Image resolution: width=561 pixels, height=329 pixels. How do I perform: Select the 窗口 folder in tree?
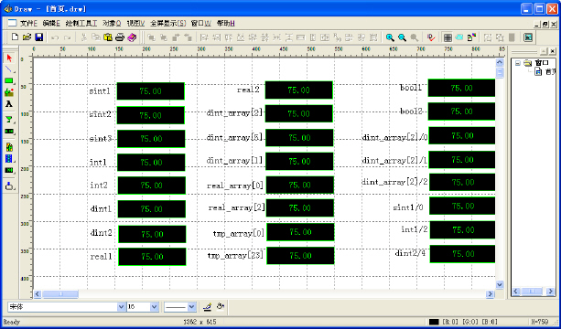[x=541, y=63]
